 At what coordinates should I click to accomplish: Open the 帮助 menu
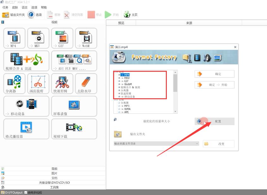click(44, 8)
